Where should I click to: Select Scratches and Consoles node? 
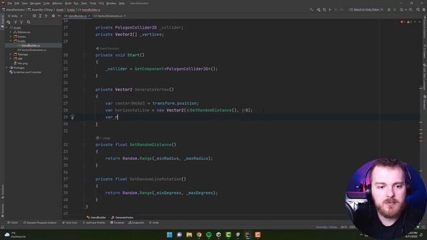point(27,72)
